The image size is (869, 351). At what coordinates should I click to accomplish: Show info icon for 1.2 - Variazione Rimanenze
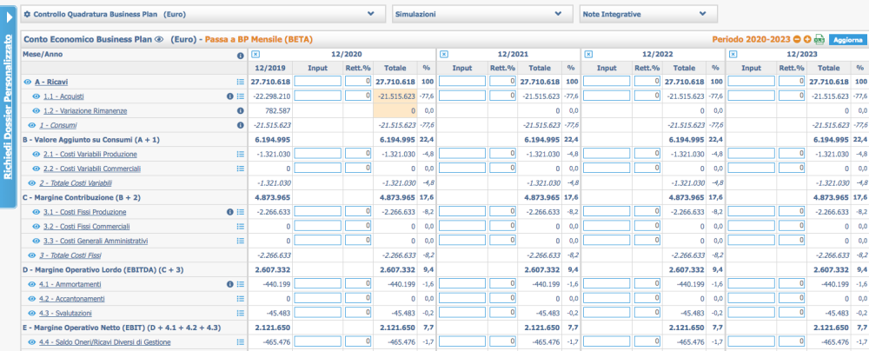pyautogui.click(x=241, y=110)
